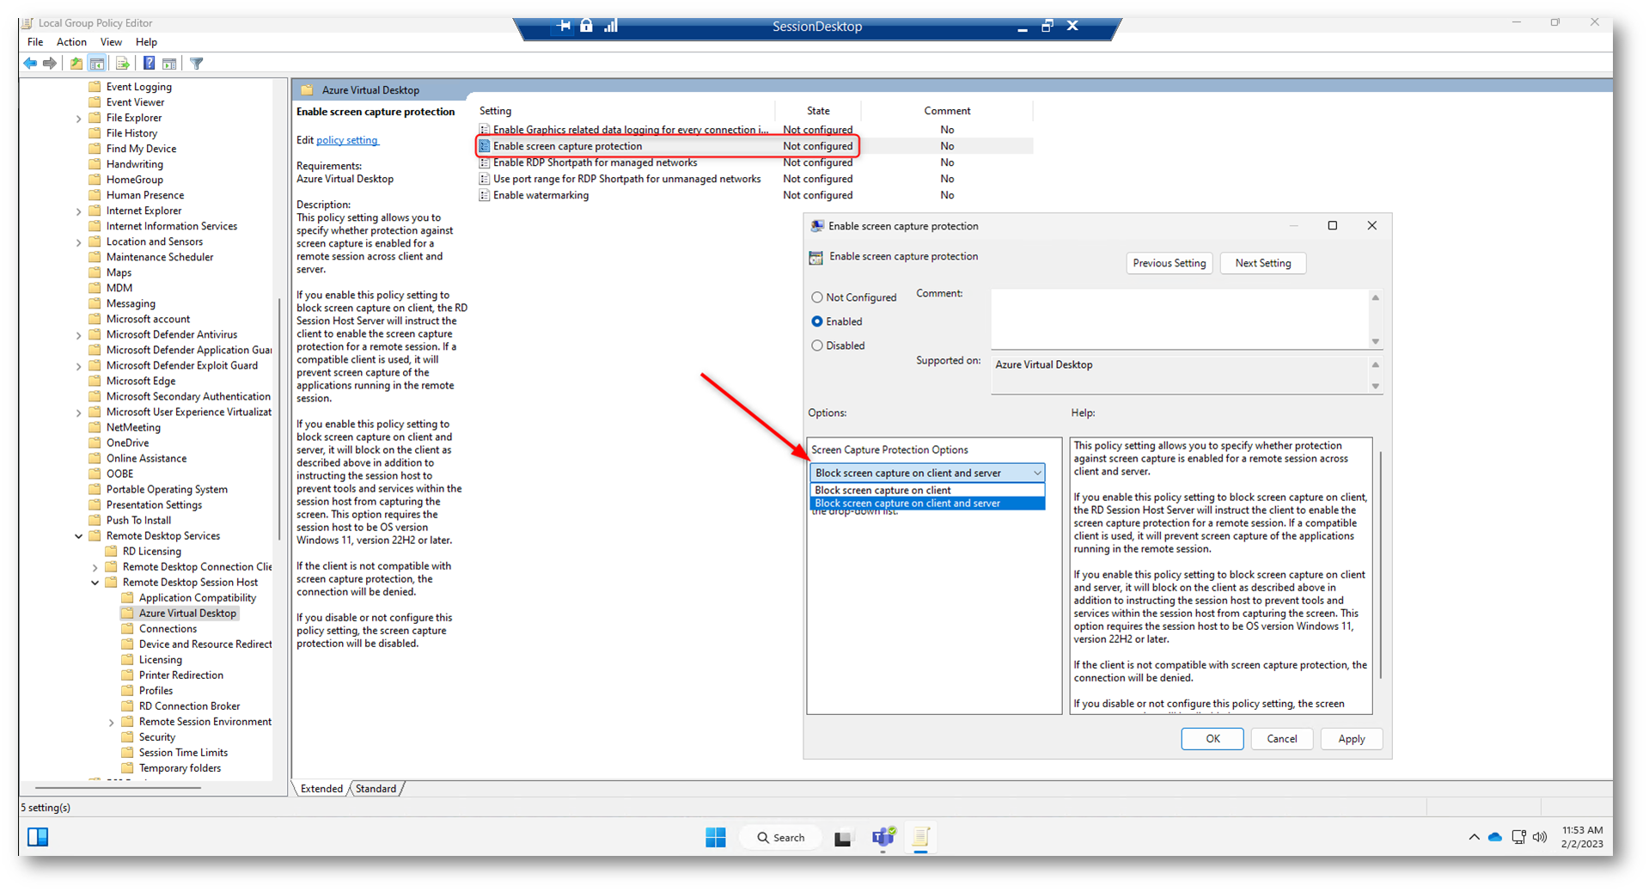The width and height of the screenshot is (1649, 892).
Task: Click the Help text pane scrollbar
Action: (1380, 564)
